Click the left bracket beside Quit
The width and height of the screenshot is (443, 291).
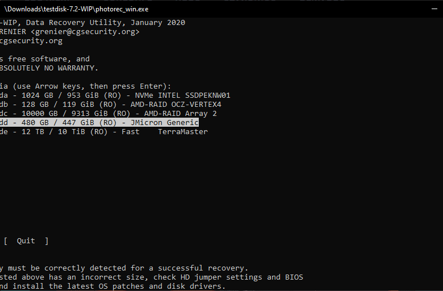click(6, 241)
